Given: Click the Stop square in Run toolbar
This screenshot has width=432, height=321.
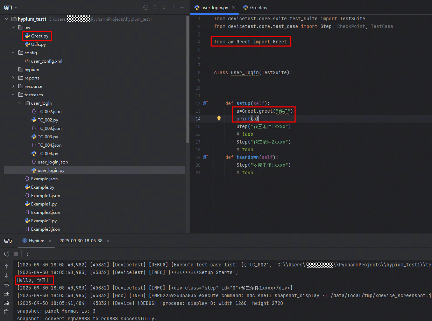Looking at the screenshot, I should tap(16, 254).
